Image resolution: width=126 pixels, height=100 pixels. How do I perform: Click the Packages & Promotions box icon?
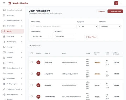pyautogui.click(x=4, y=89)
